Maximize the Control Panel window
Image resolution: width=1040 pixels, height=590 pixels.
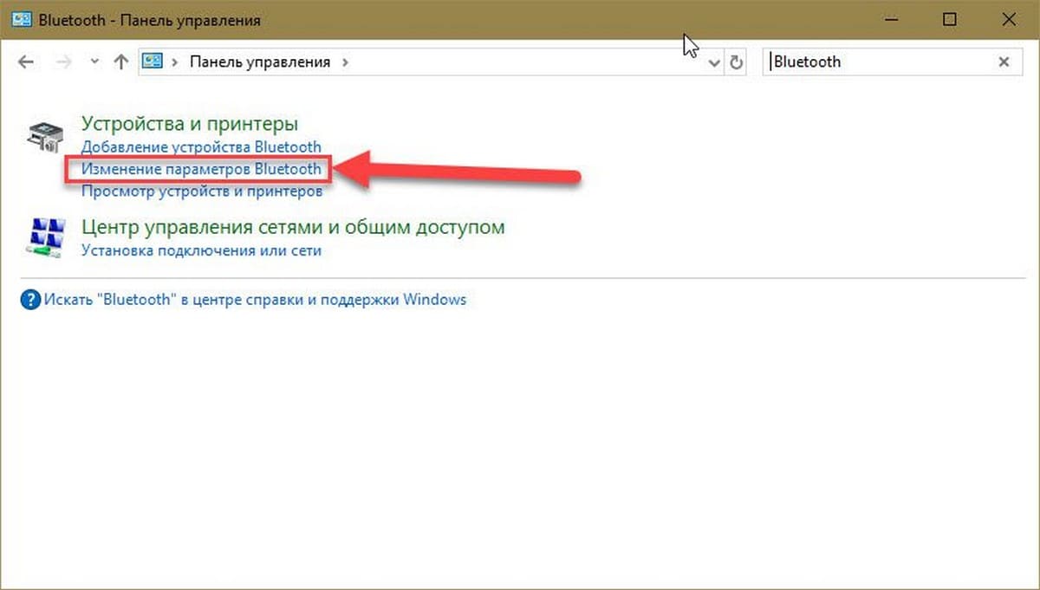point(950,20)
